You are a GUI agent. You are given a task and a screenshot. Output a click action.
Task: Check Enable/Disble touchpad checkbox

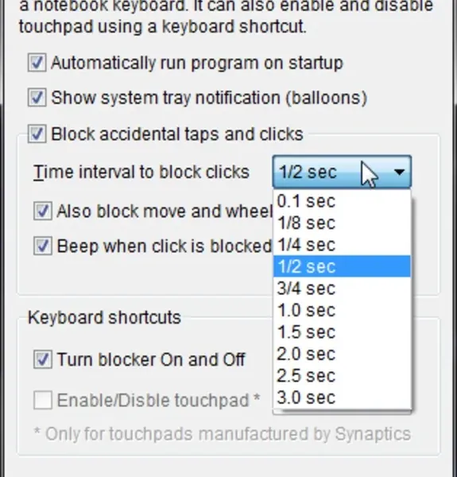[43, 400]
